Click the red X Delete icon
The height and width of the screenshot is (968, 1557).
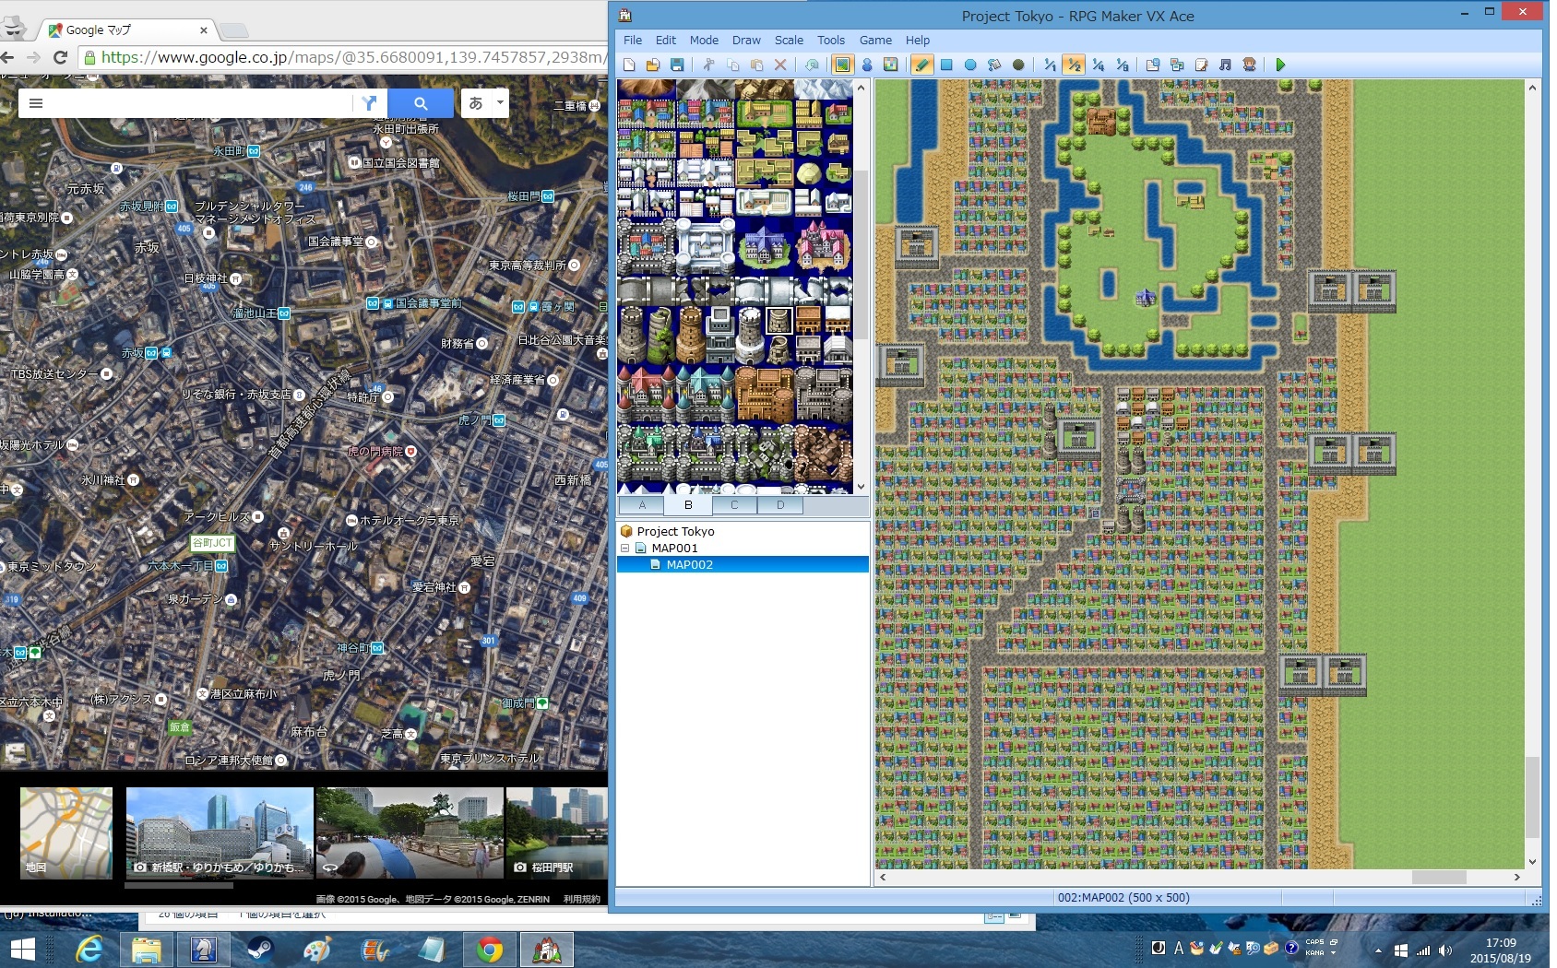[780, 65]
